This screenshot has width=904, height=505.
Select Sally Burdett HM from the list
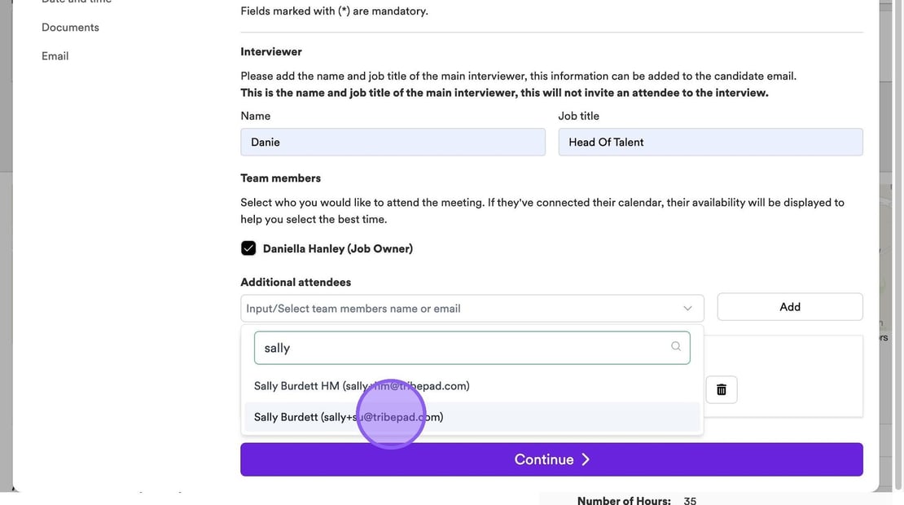362,386
